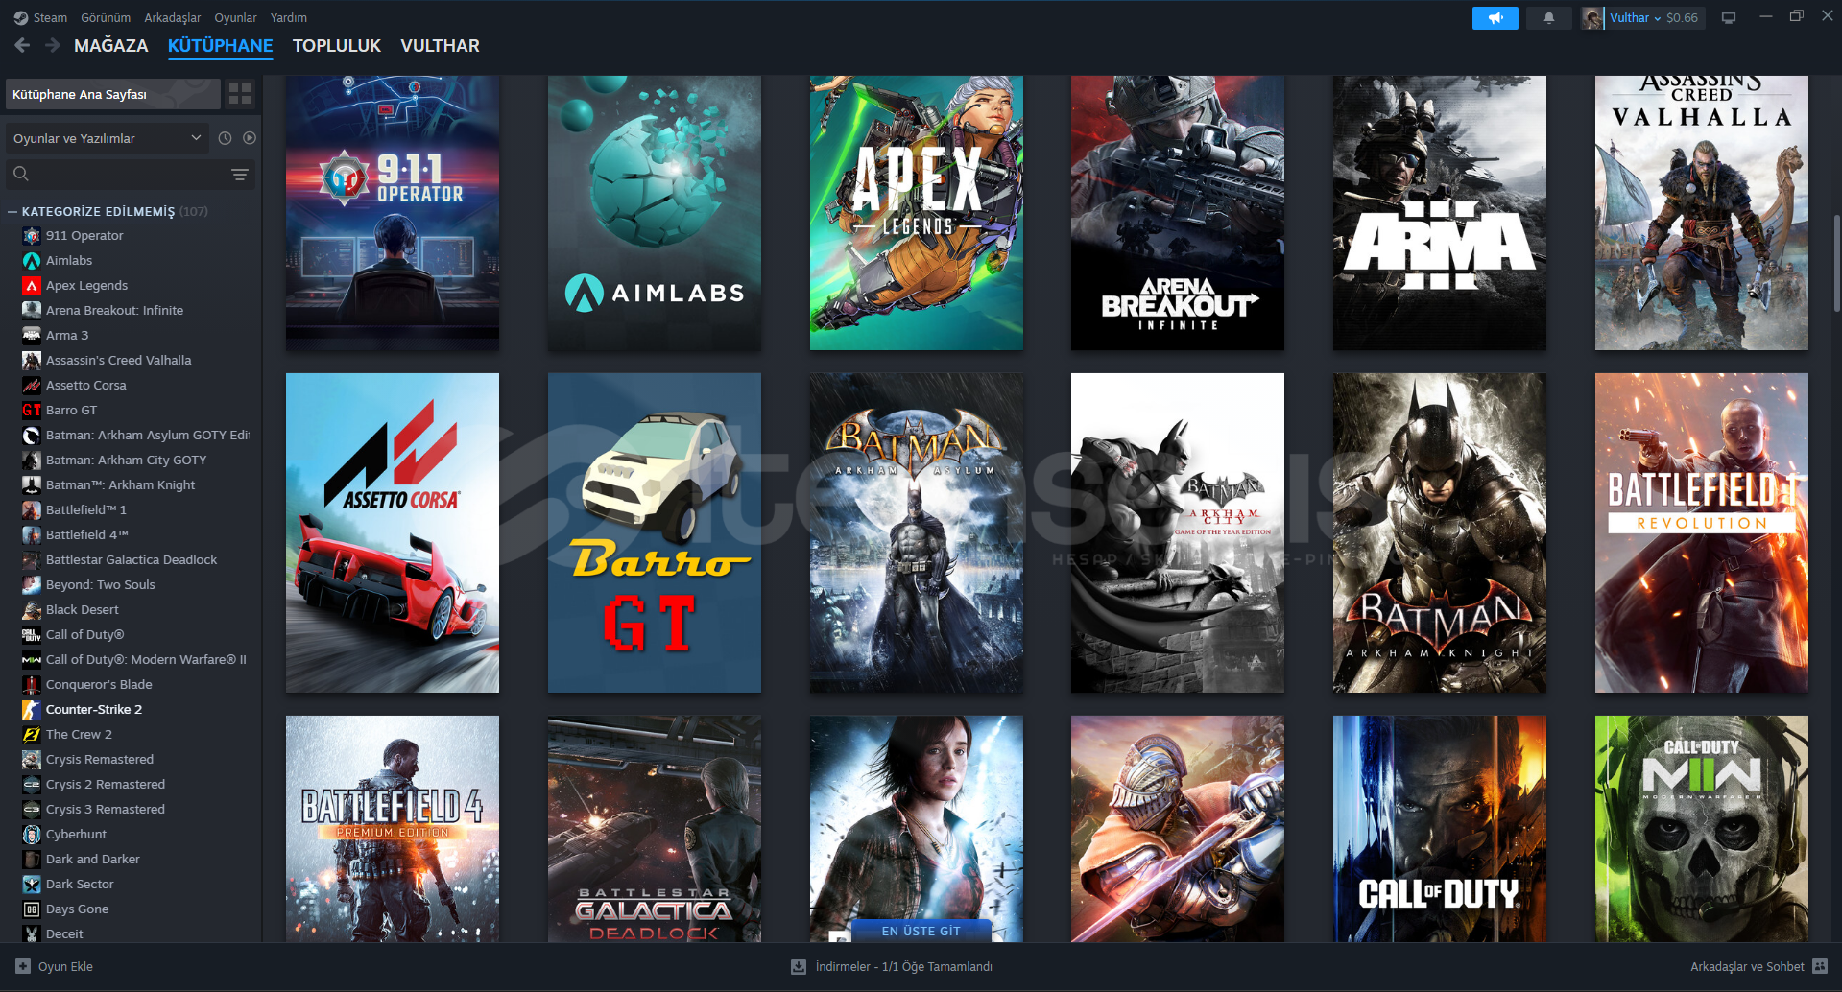Open the downloads icon in status bar

tap(799, 967)
